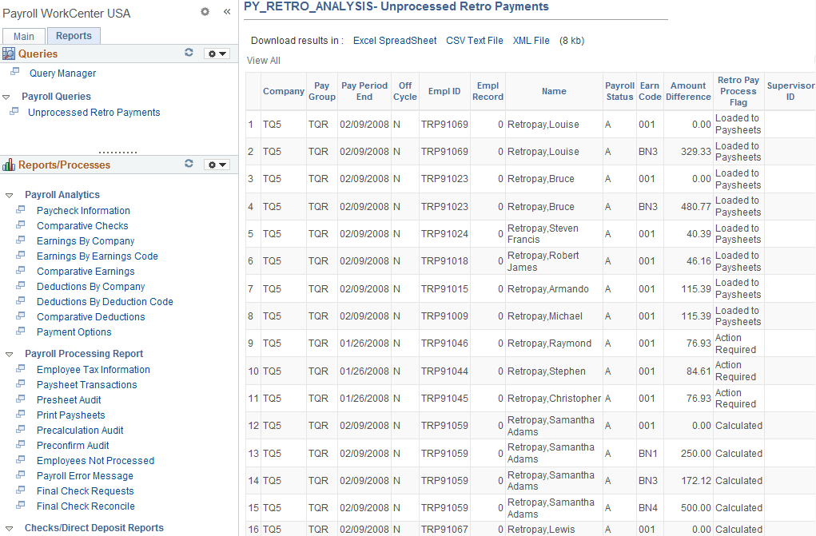816x536 pixels.
Task: Switch to the Main tab
Action: [23, 36]
